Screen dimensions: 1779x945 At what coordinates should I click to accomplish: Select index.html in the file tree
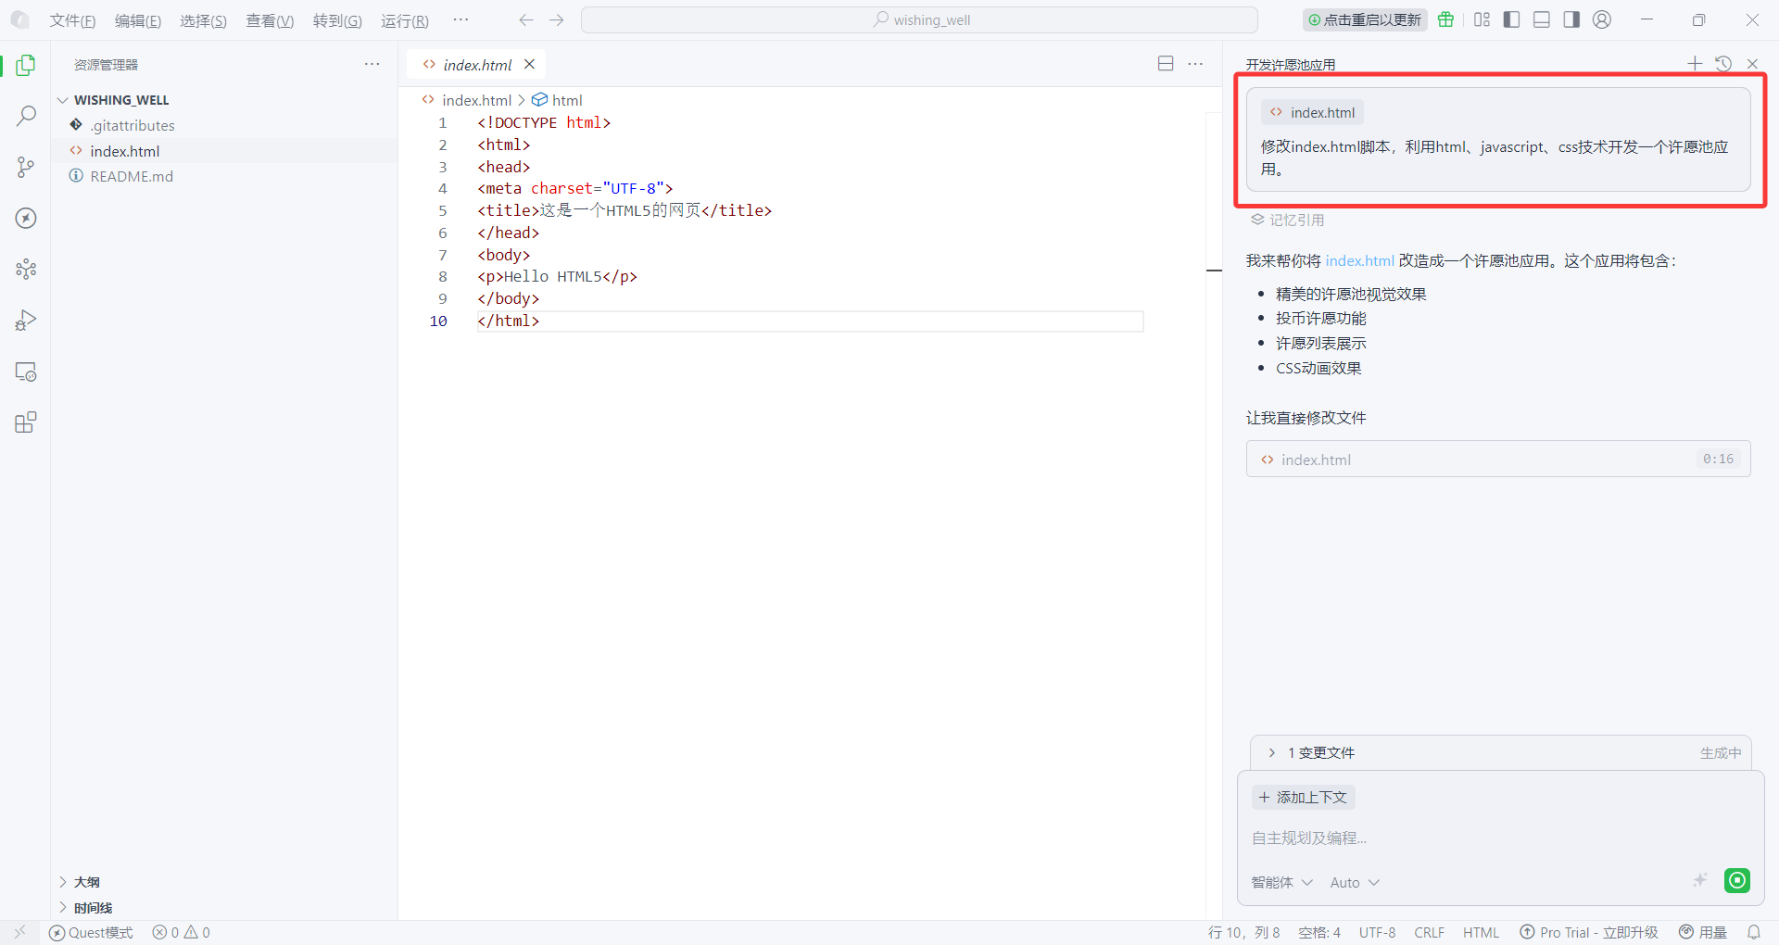[124, 151]
